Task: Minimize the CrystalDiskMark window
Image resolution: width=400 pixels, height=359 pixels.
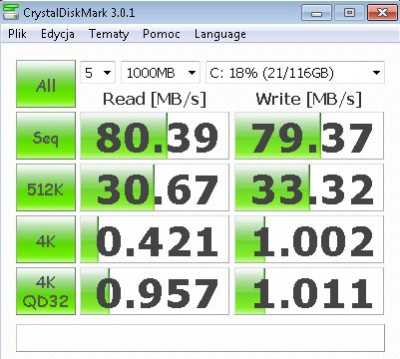Action: coord(316,13)
